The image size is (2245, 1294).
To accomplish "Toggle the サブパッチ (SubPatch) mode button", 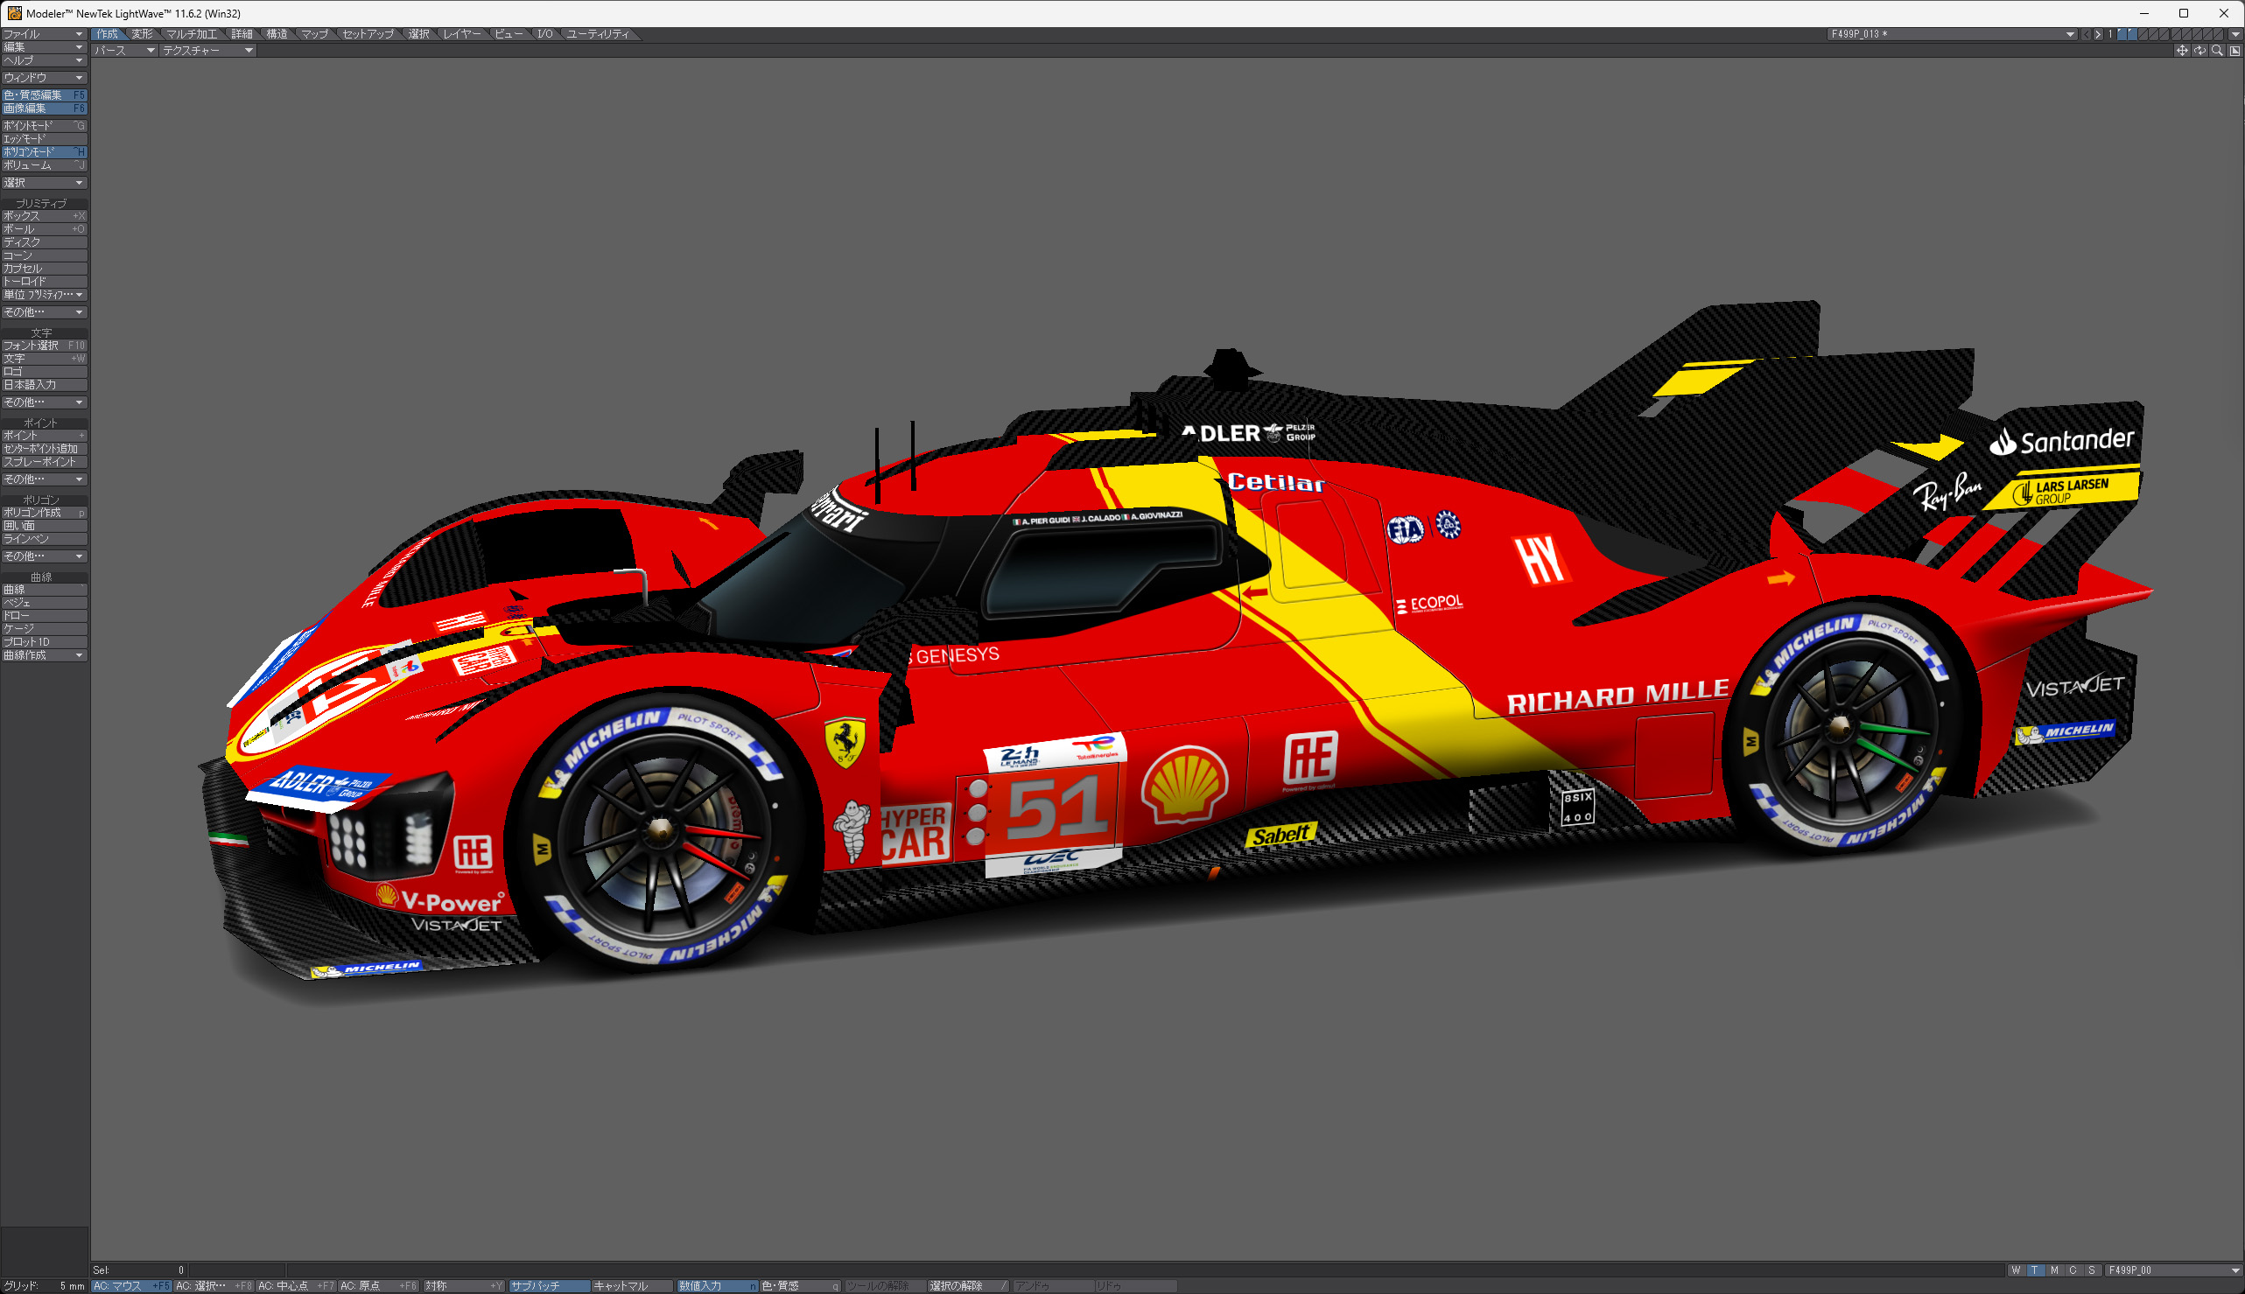I will pyautogui.click(x=549, y=1286).
